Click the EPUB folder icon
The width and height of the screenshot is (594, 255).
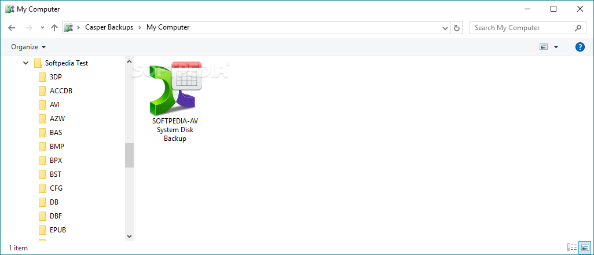42,230
